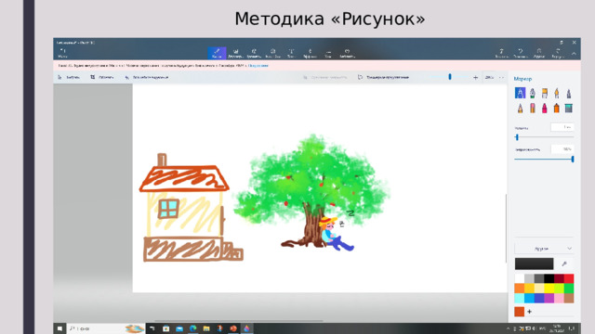Select the Watercolor brush
The image size is (595, 334).
point(557,93)
